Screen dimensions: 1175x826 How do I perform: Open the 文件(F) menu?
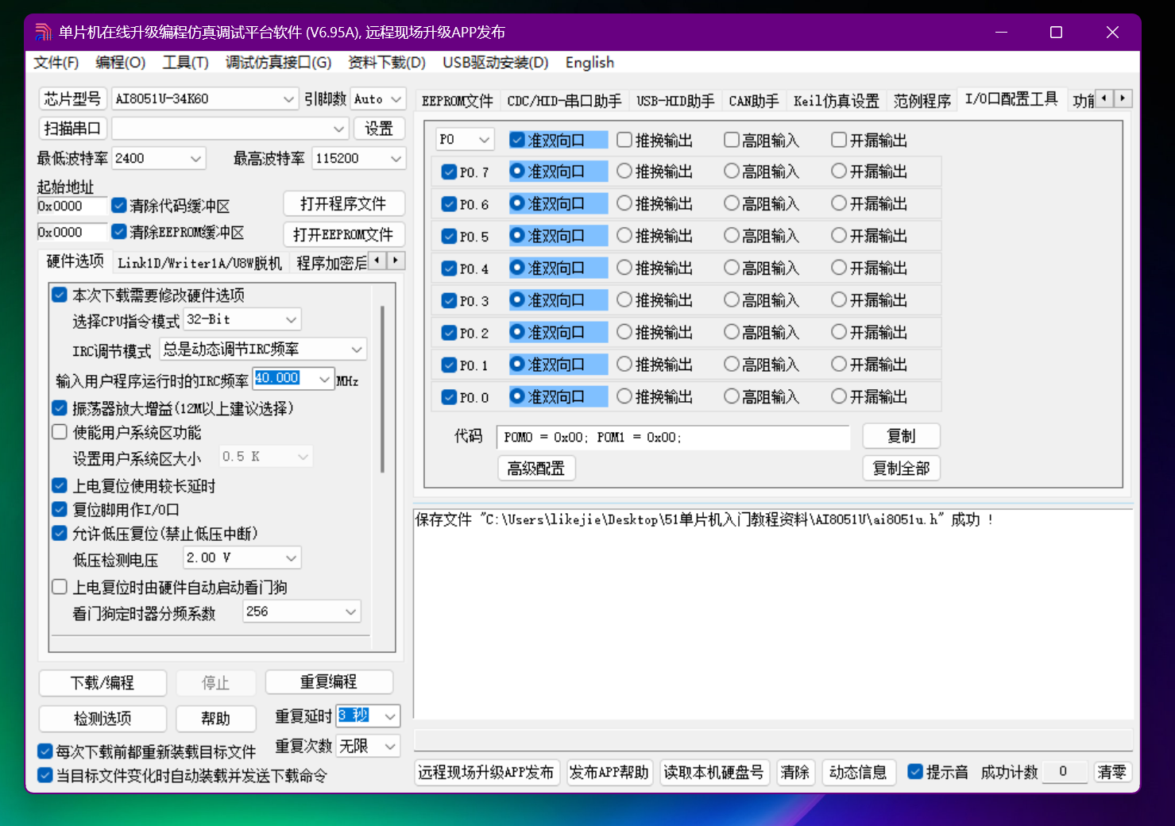(x=56, y=63)
